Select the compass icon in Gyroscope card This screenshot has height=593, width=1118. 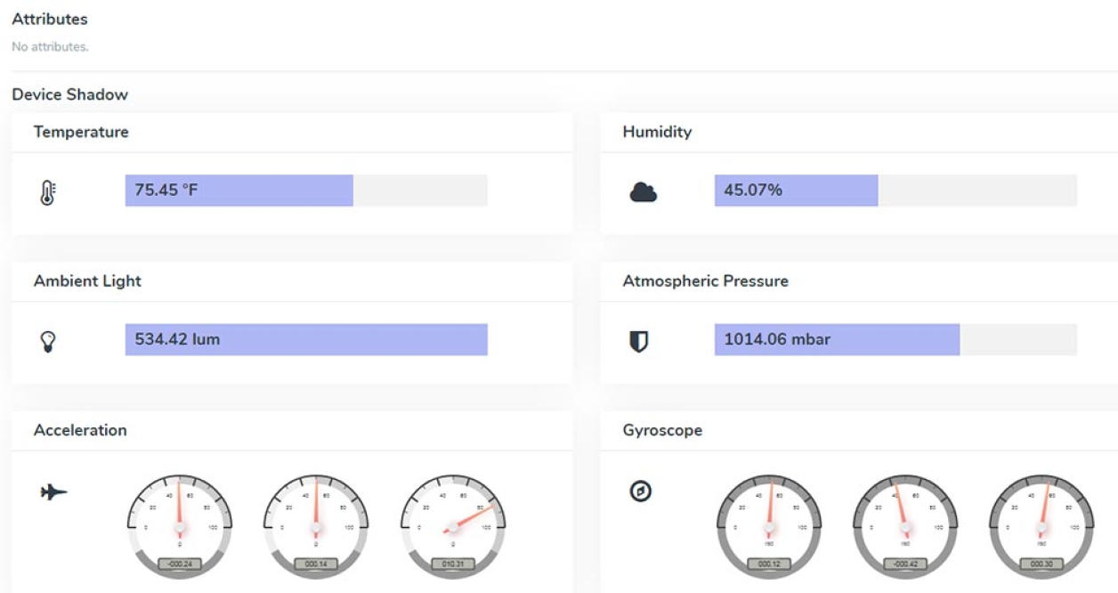[639, 489]
